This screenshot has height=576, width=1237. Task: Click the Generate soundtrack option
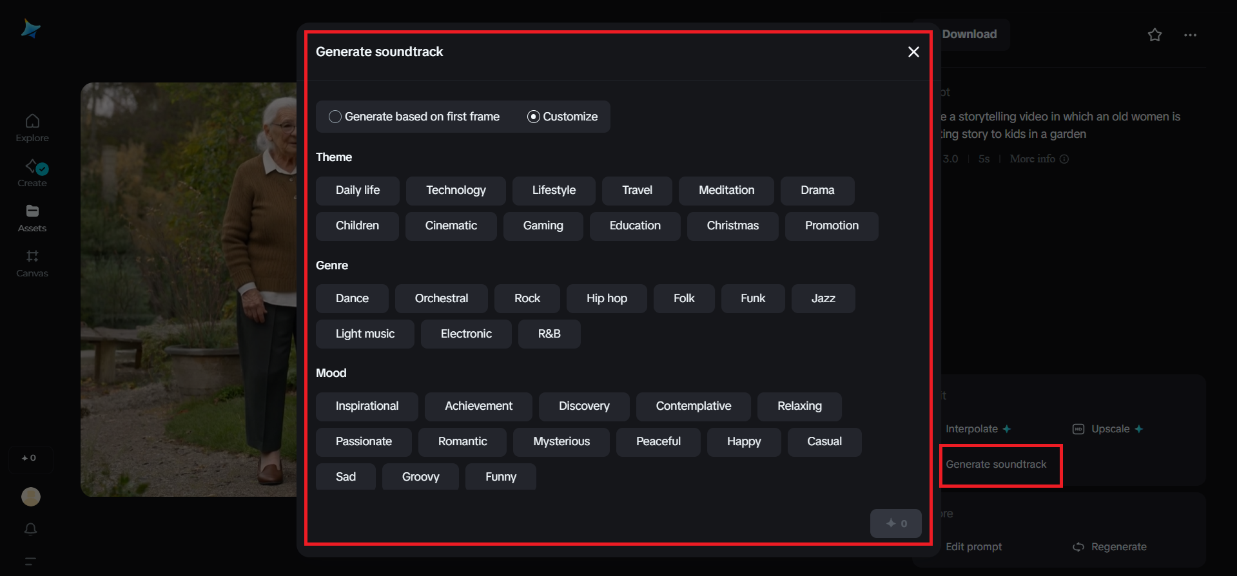pos(996,465)
